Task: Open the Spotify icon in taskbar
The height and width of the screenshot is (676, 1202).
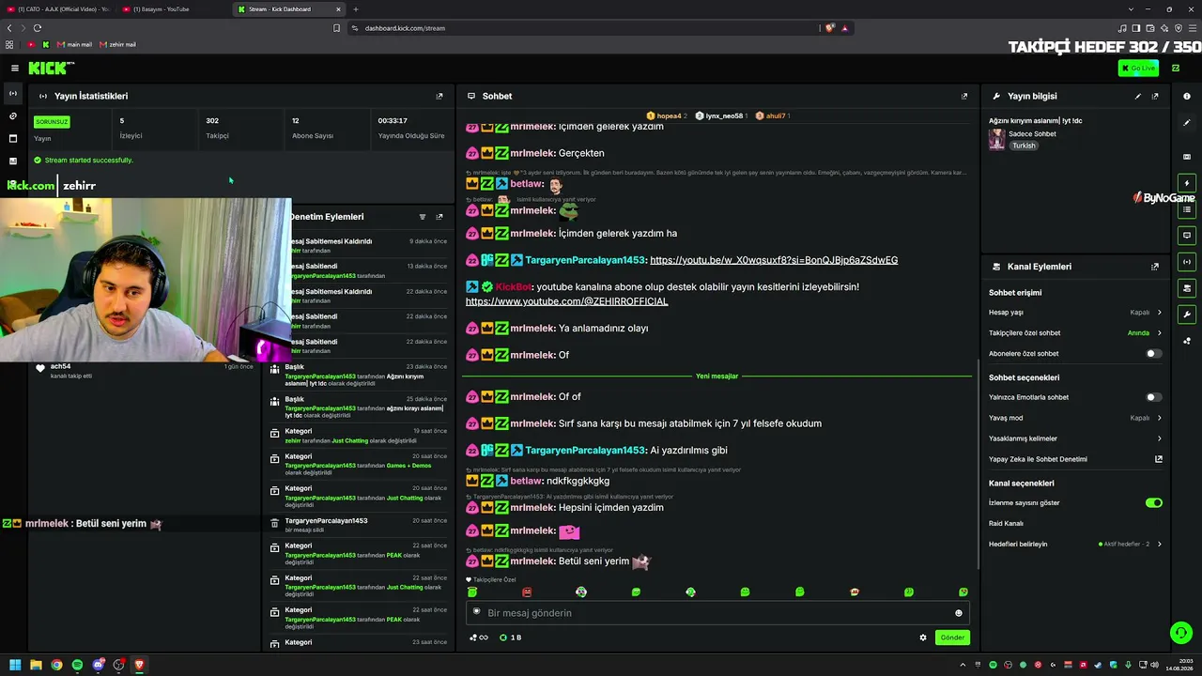Action: point(77,665)
